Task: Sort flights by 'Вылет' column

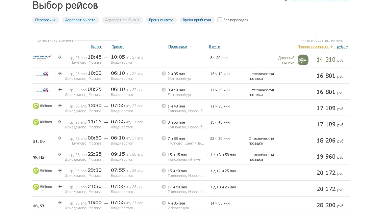Action: point(96,47)
